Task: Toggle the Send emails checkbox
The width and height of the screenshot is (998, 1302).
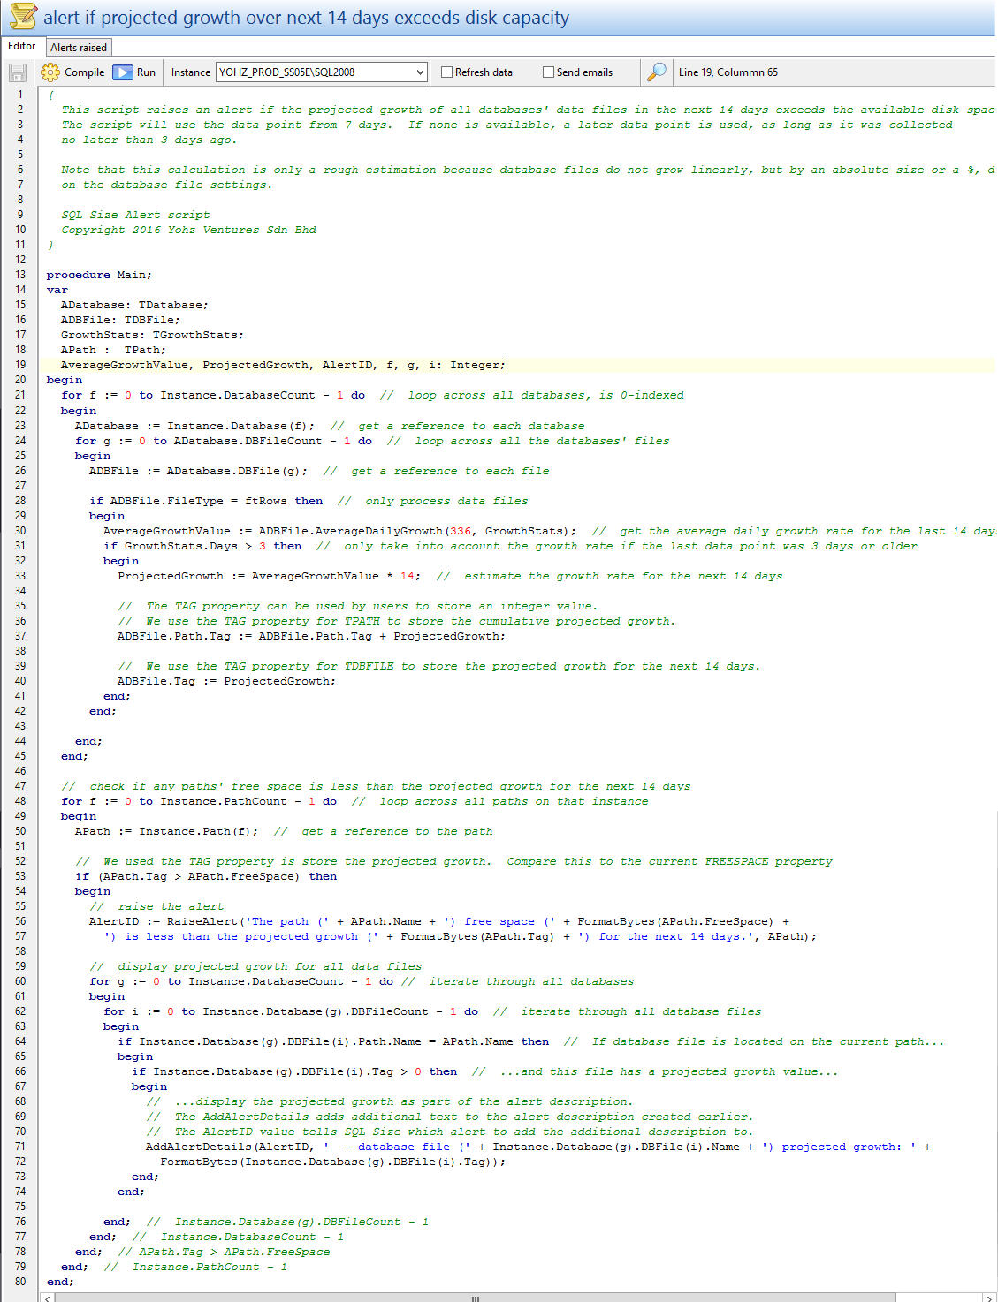Action: coord(548,72)
